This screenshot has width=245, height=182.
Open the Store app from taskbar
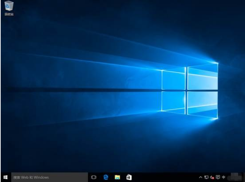[128, 177]
